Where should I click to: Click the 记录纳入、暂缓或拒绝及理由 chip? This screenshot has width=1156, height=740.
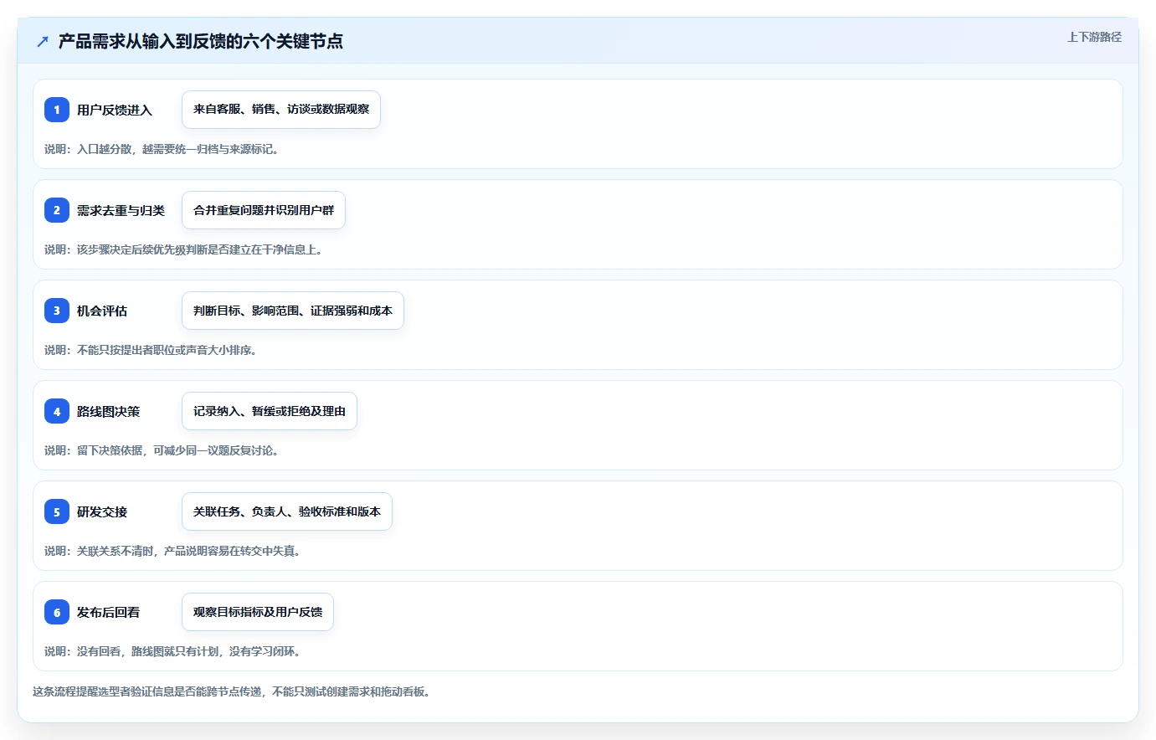coord(270,411)
